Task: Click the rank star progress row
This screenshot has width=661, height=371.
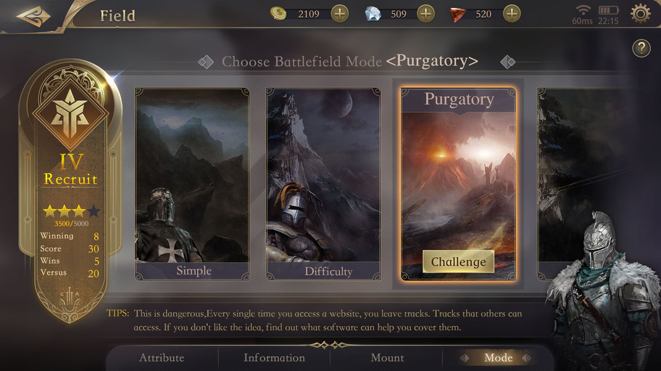Action: point(71,211)
